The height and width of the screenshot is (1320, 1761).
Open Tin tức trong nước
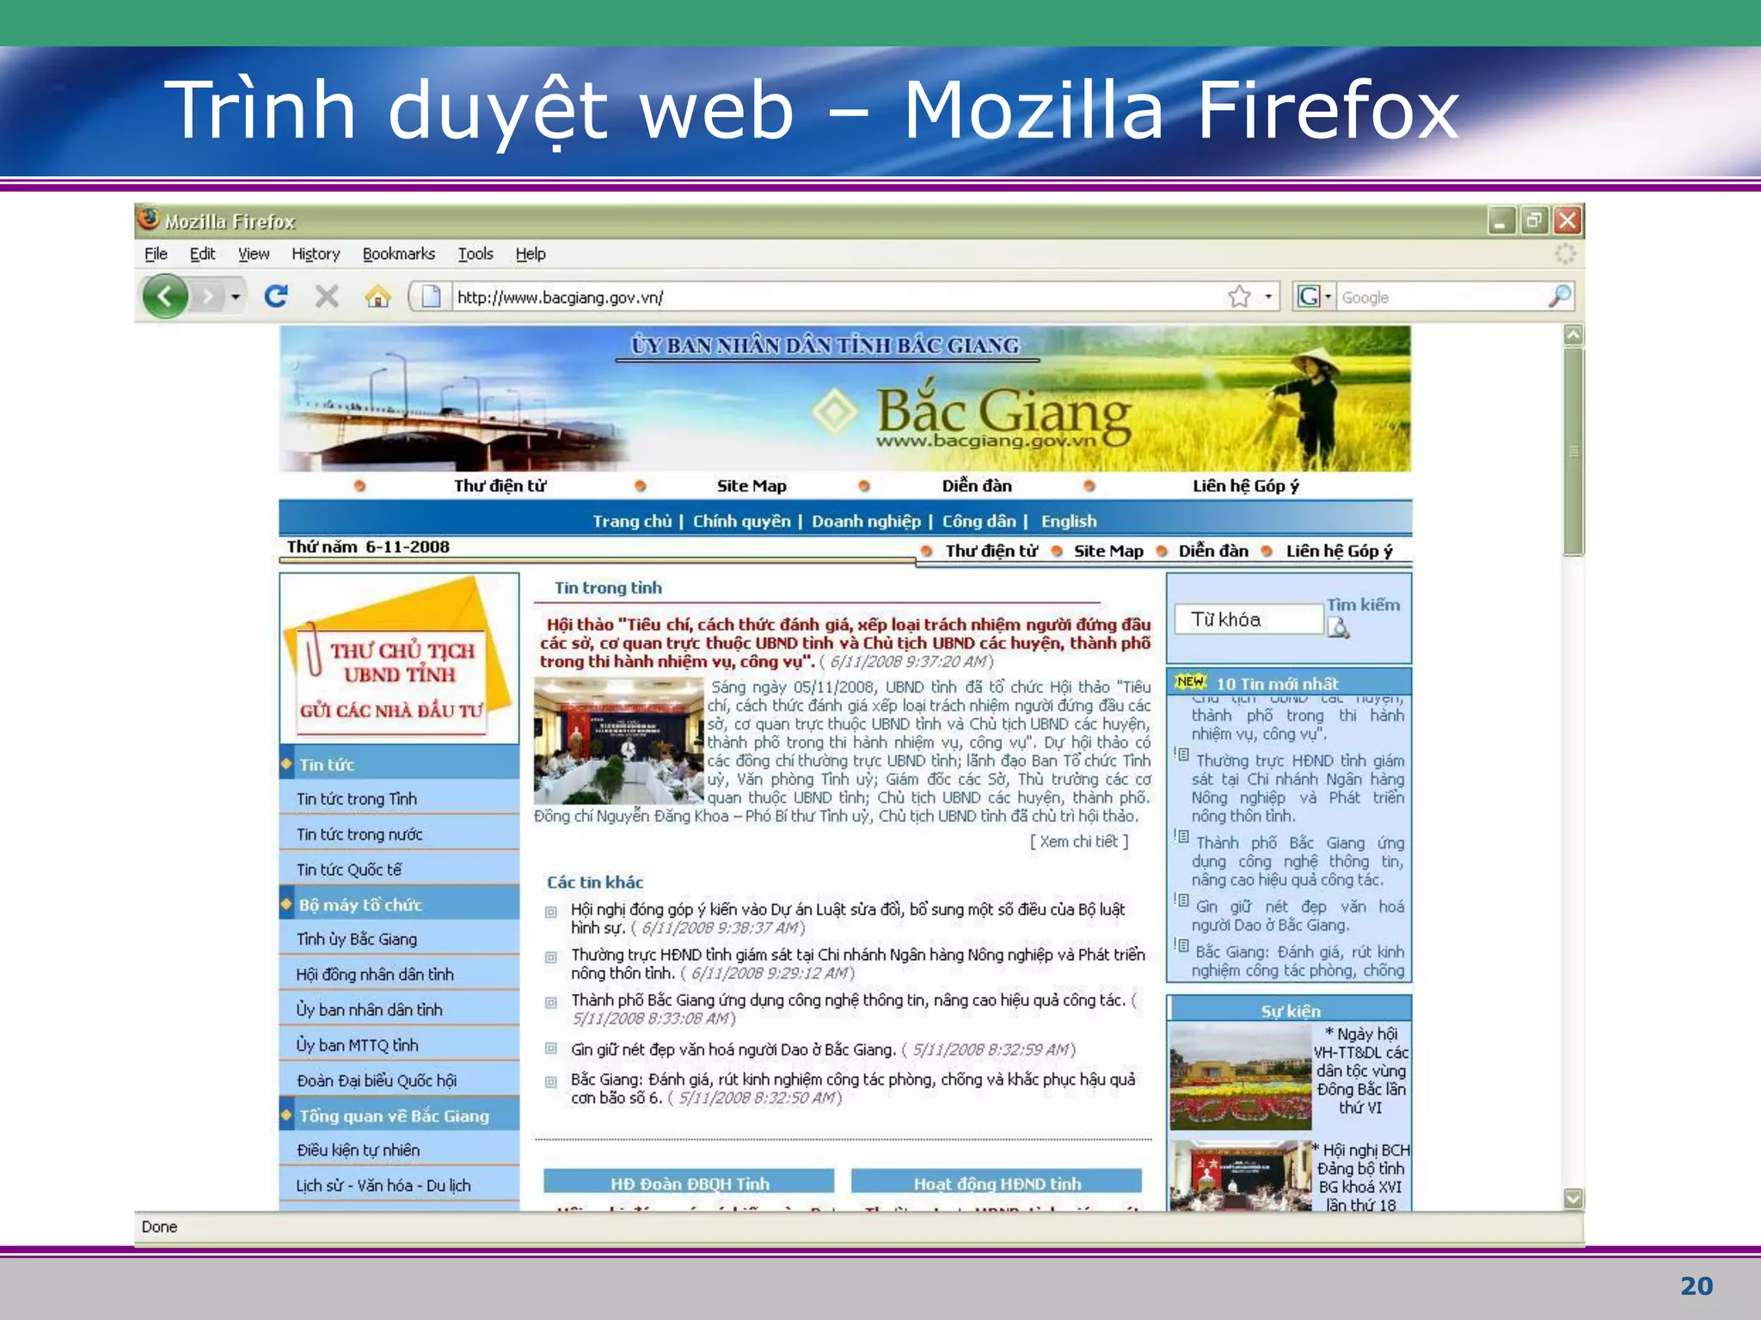[x=359, y=834]
